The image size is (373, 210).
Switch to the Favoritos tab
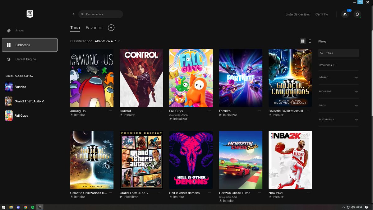(94, 28)
